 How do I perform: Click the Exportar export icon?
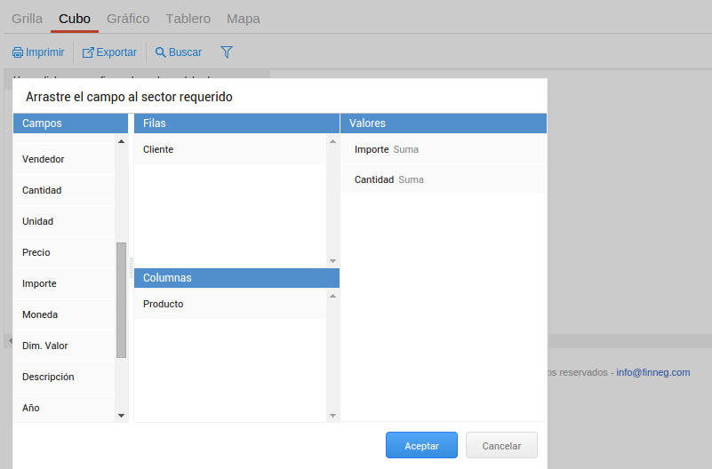[x=88, y=52]
